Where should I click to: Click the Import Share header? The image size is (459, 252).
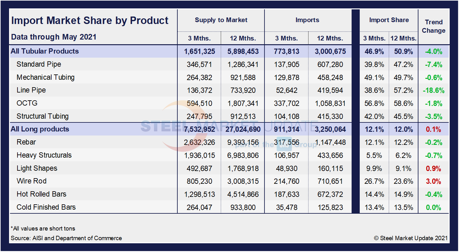389,20
